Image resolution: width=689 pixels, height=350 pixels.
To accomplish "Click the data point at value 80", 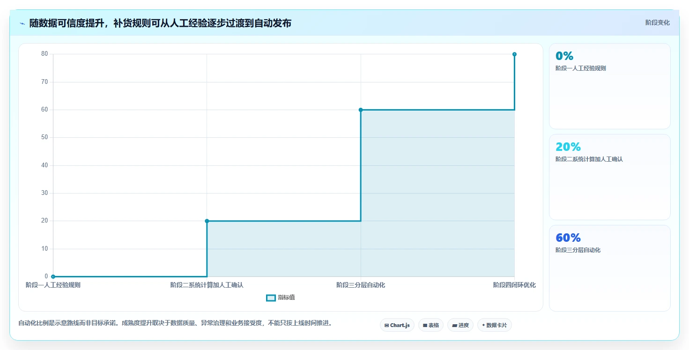I will (514, 54).
